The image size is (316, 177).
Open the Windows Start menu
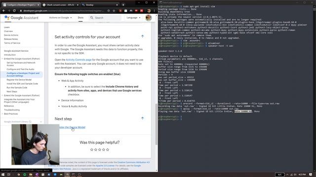pyautogui.click(x=3, y=175)
